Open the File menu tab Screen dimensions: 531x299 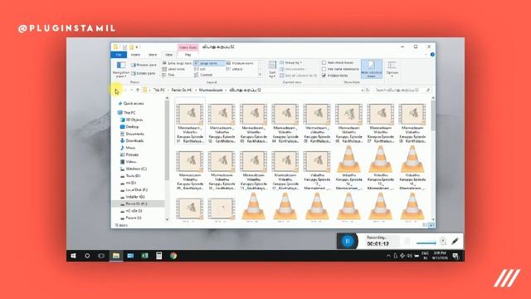click(x=119, y=55)
